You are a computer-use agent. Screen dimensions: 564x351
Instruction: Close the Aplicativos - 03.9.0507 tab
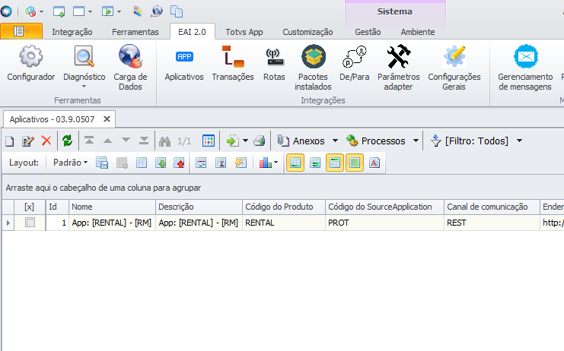point(107,119)
